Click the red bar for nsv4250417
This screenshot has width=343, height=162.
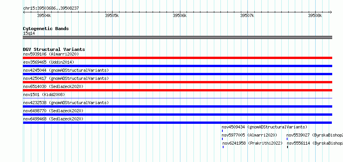point(177,82)
